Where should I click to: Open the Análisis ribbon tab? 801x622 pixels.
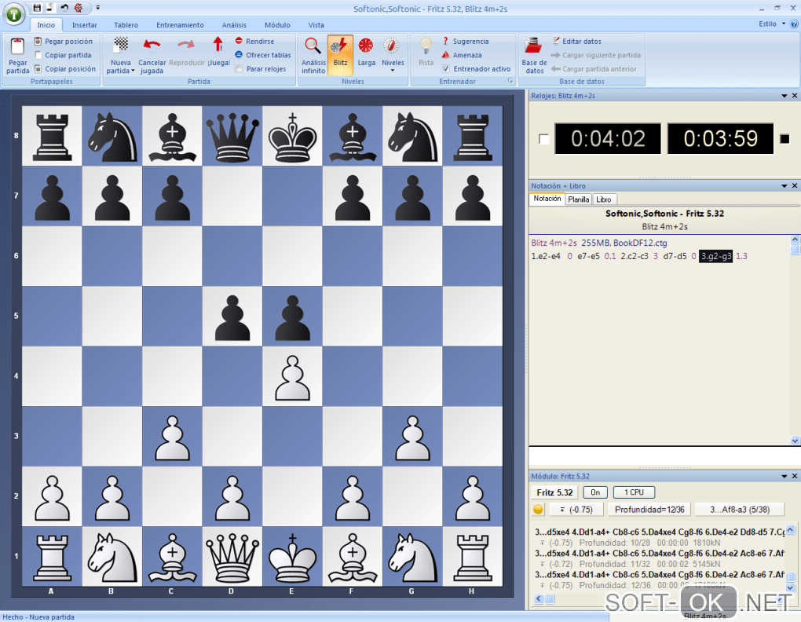(234, 25)
